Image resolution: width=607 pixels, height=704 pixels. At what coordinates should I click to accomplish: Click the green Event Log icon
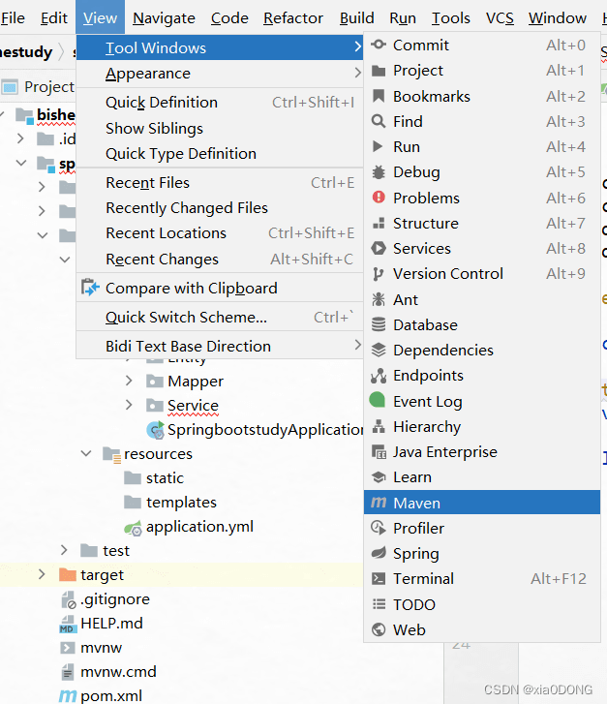point(378,401)
